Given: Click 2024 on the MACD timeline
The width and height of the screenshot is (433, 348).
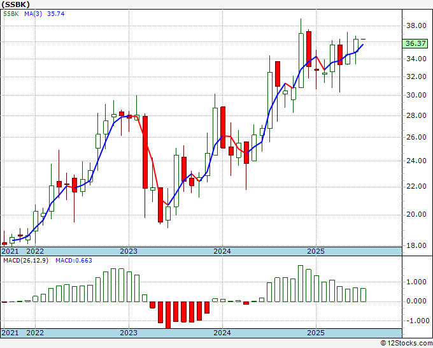Looking at the screenshot, I should point(222,333).
